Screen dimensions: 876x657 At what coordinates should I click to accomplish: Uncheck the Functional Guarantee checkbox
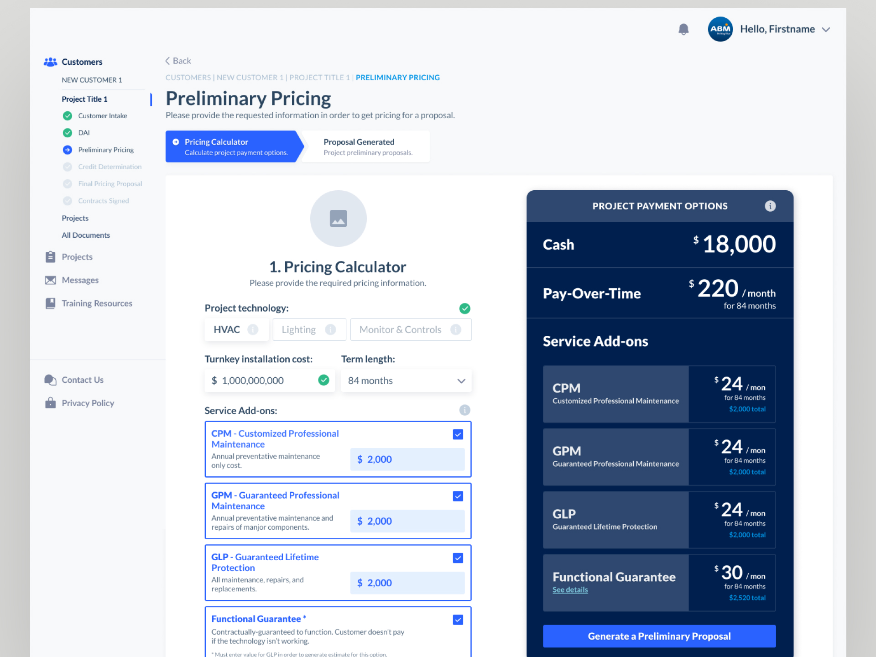coord(458,620)
